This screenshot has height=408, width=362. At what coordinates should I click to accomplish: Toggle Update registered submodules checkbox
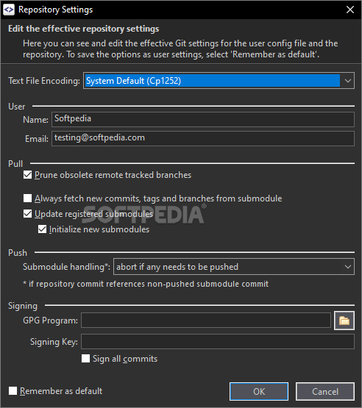28,214
